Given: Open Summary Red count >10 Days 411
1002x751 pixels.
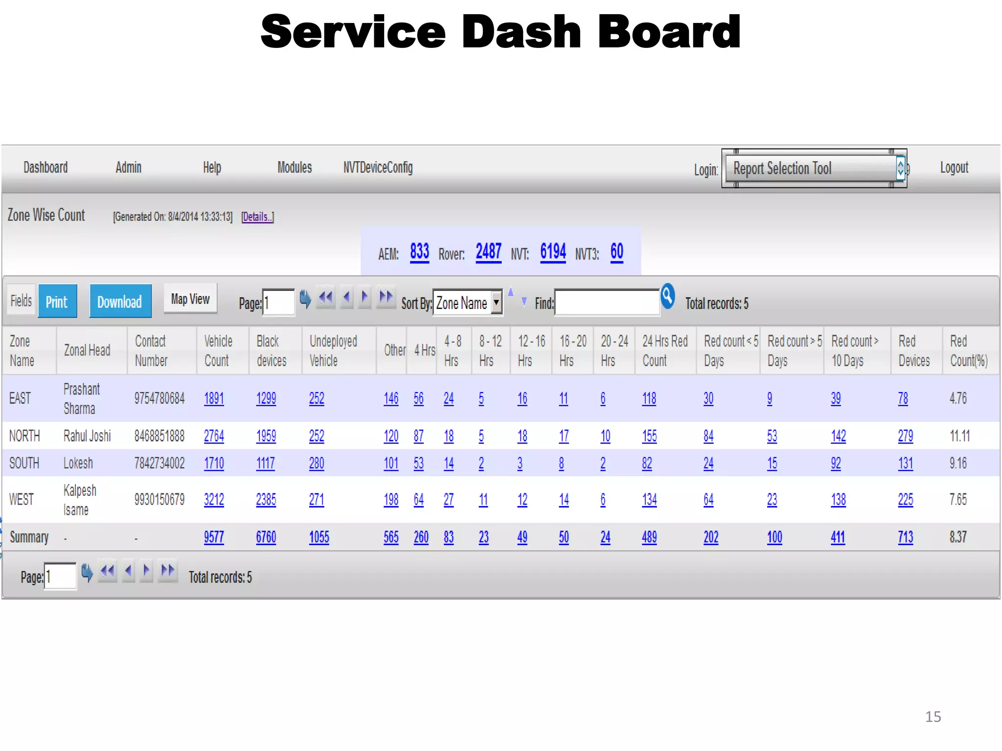Looking at the screenshot, I should pos(838,537).
